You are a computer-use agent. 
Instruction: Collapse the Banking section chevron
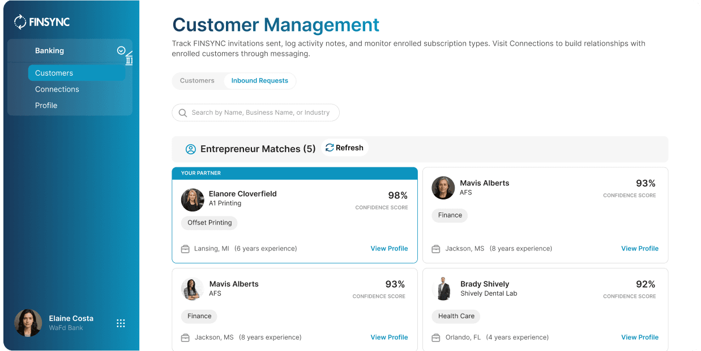[121, 50]
